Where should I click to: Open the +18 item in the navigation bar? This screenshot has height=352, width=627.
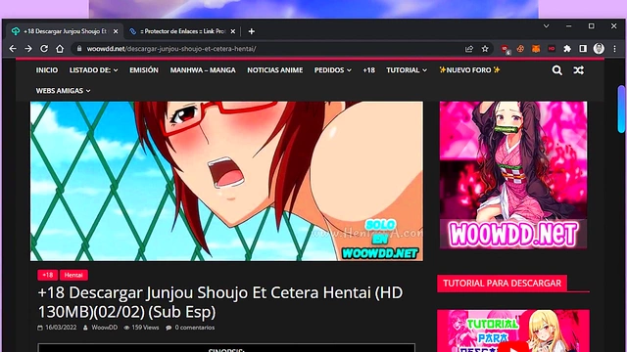[368, 70]
